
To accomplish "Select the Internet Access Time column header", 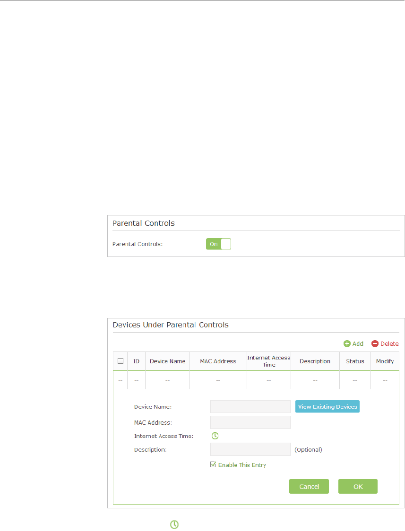I will [x=268, y=361].
